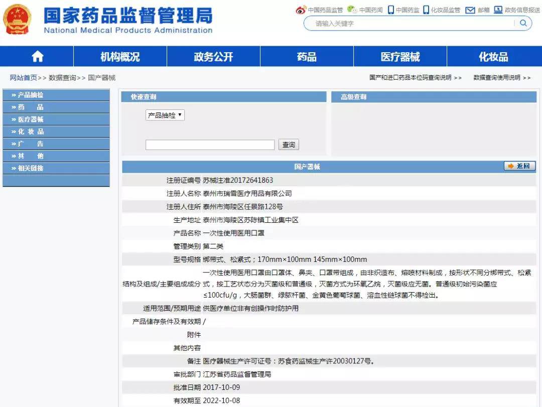The width and height of the screenshot is (542, 407).
Task: Open the WeChat 中国药闻 icon link
Action: coord(352,10)
